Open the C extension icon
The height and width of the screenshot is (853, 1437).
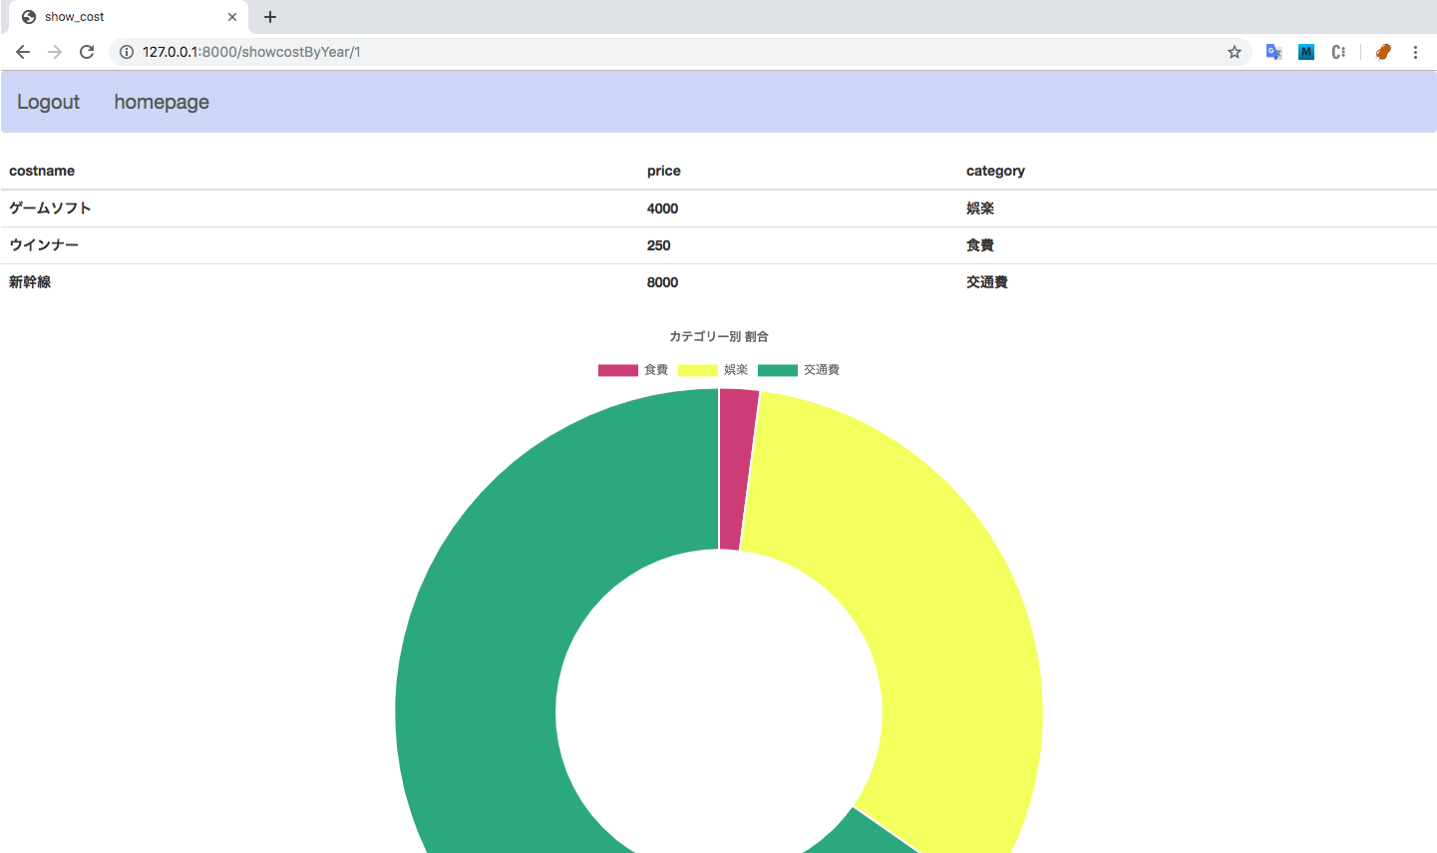pos(1338,52)
